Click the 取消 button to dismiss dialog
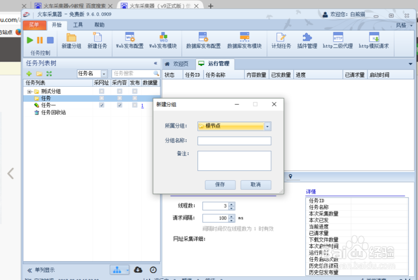 [x=255, y=185]
